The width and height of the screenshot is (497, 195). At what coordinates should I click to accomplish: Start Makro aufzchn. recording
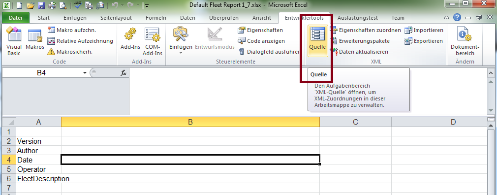(x=72, y=30)
